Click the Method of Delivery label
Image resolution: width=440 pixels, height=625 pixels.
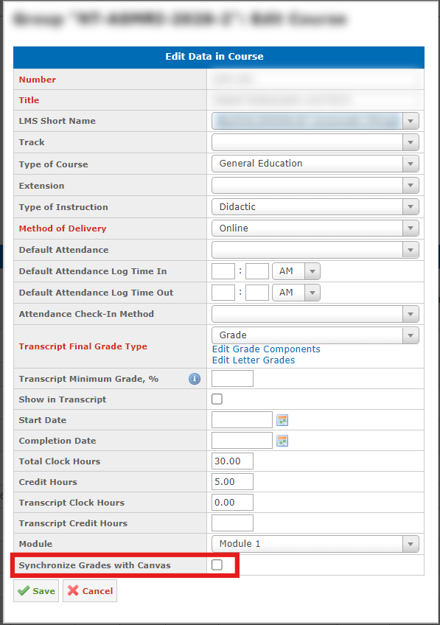(x=63, y=228)
